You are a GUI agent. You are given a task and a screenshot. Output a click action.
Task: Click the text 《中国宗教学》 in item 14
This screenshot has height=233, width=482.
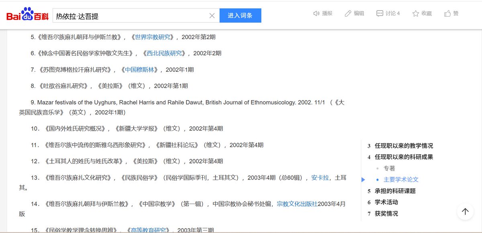point(157,204)
